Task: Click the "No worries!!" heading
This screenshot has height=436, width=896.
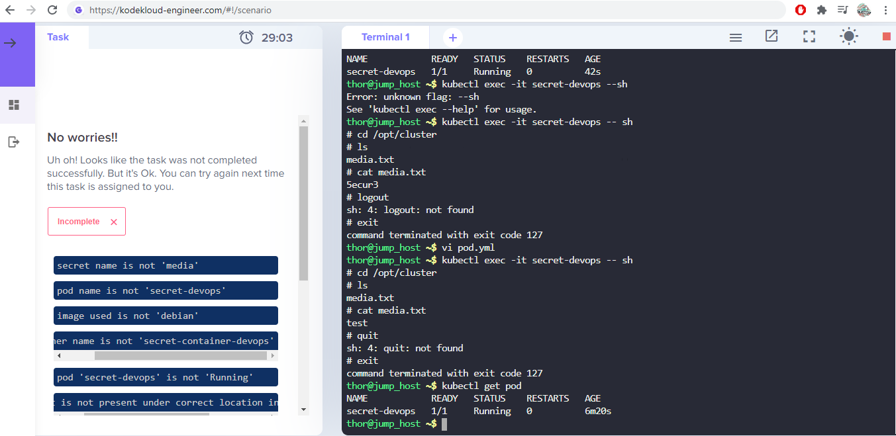Action: (x=83, y=138)
